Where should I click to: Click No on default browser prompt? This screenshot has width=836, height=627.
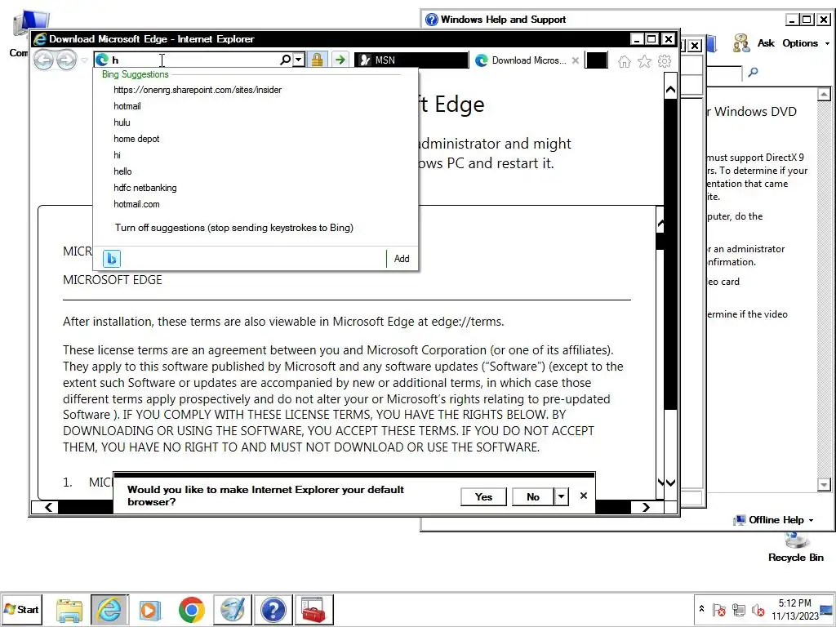click(532, 497)
